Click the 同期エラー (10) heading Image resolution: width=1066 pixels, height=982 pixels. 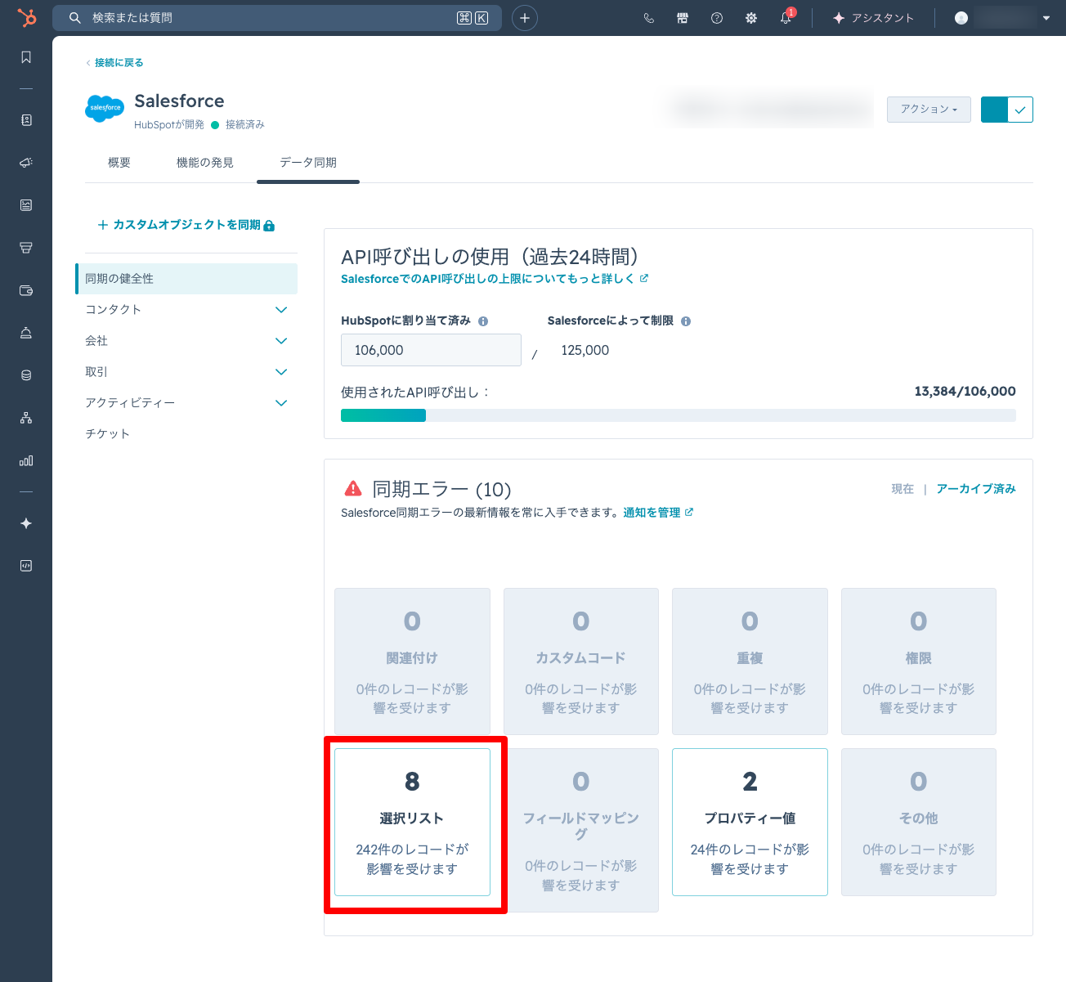[x=441, y=489]
